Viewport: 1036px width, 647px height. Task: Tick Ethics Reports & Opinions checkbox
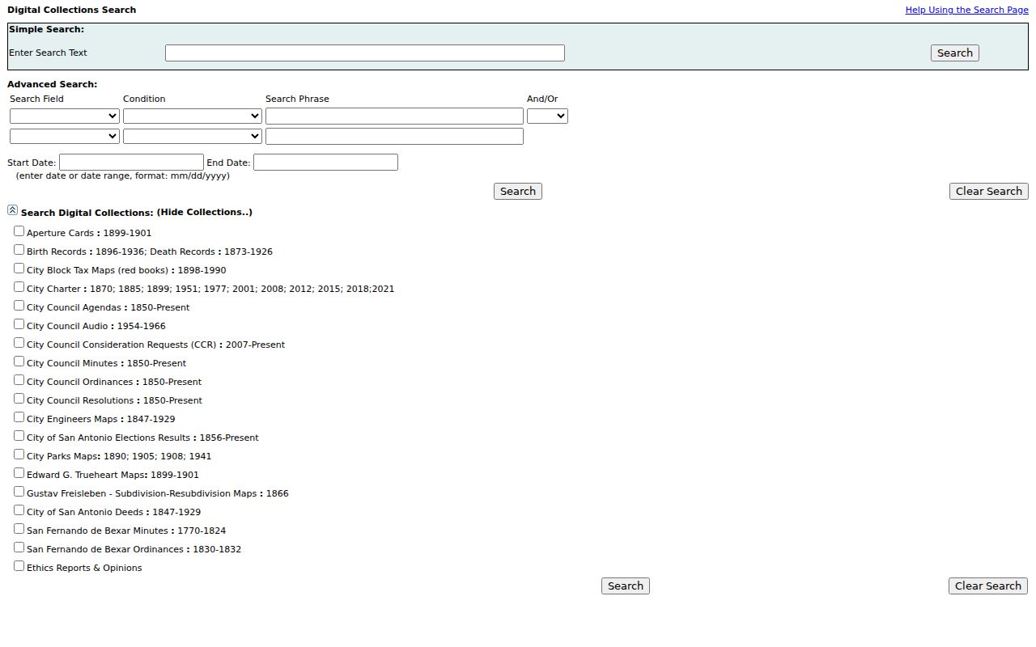19,566
